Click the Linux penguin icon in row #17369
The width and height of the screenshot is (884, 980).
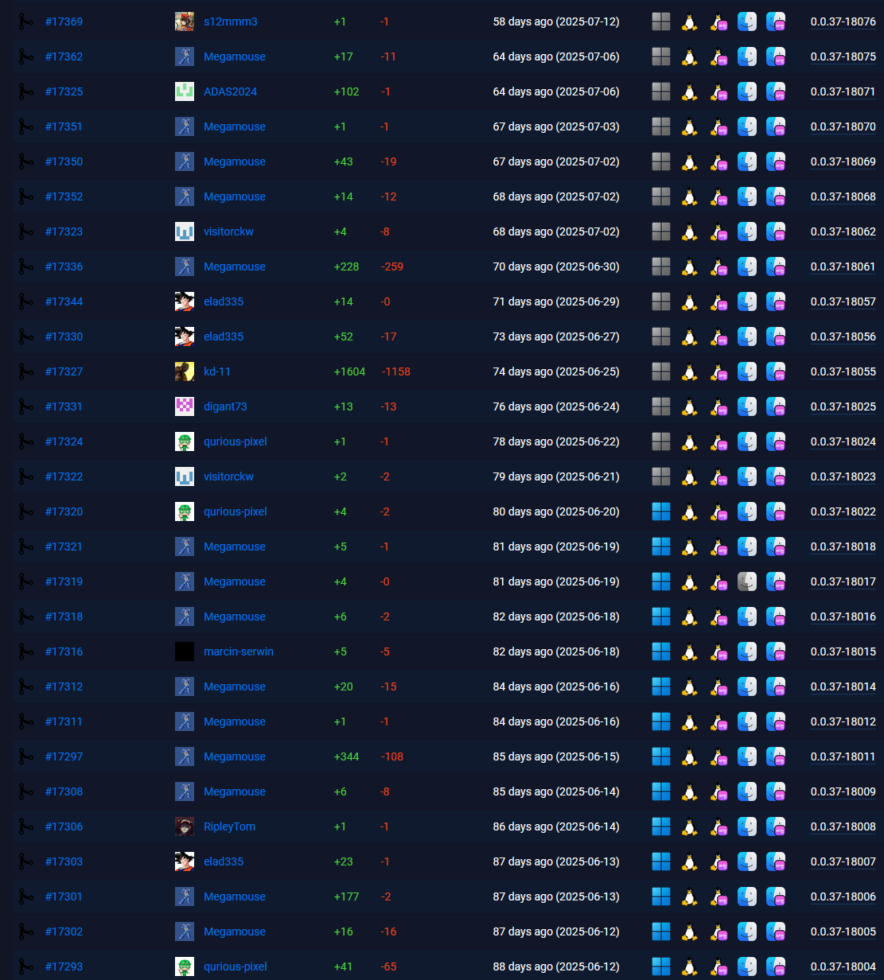pos(690,21)
